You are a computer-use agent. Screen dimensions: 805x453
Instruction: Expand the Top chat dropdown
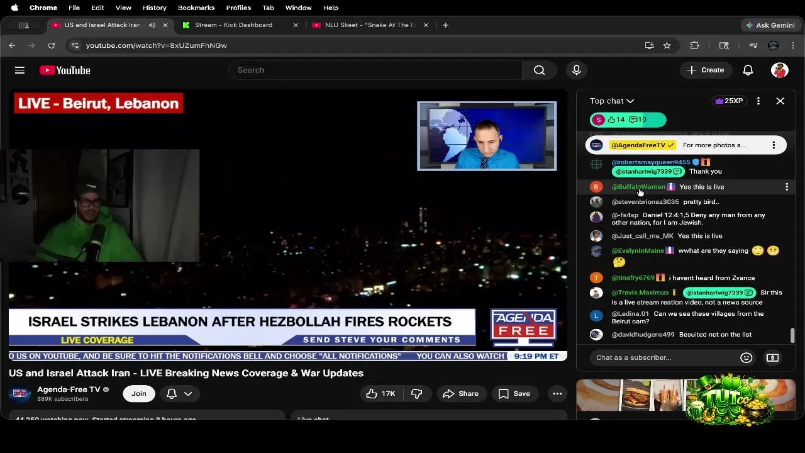coord(612,101)
